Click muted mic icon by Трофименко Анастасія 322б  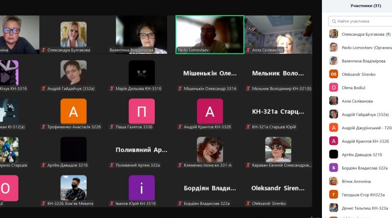[x=44, y=127]
